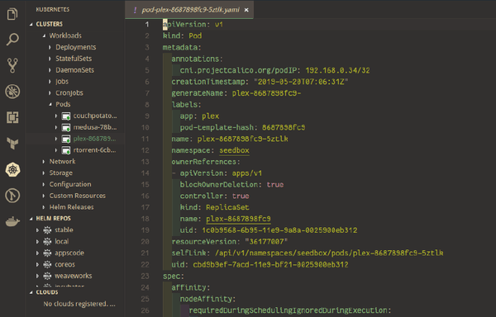The width and height of the screenshot is (496, 317).
Task: Click the Custom Resources label
Action: 78,196
